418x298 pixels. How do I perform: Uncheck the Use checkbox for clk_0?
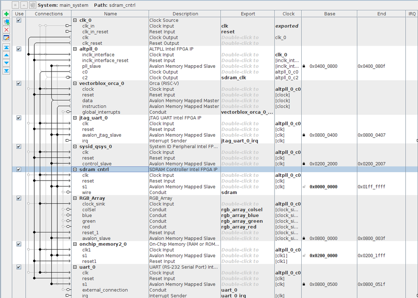click(x=19, y=20)
